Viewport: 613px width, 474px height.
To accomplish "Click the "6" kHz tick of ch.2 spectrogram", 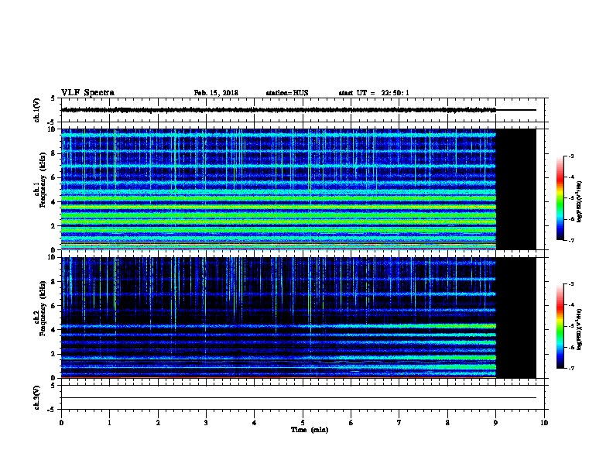I will coord(54,306).
